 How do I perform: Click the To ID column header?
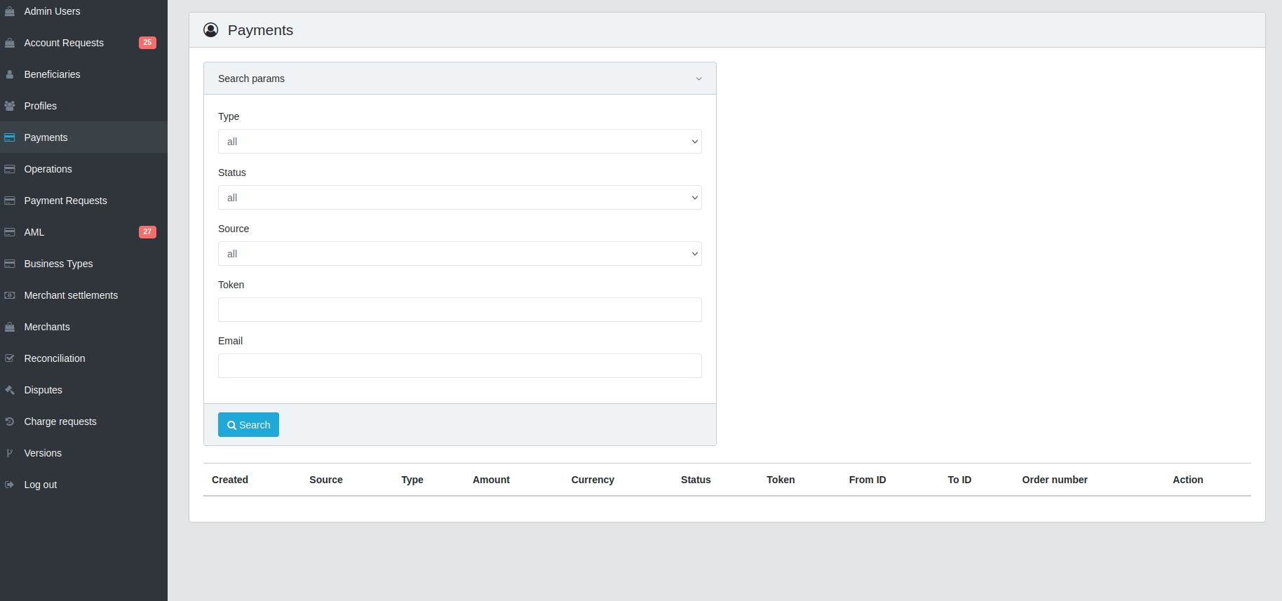pos(959,480)
